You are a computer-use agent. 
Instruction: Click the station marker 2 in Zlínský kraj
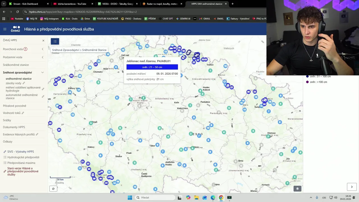281,154
